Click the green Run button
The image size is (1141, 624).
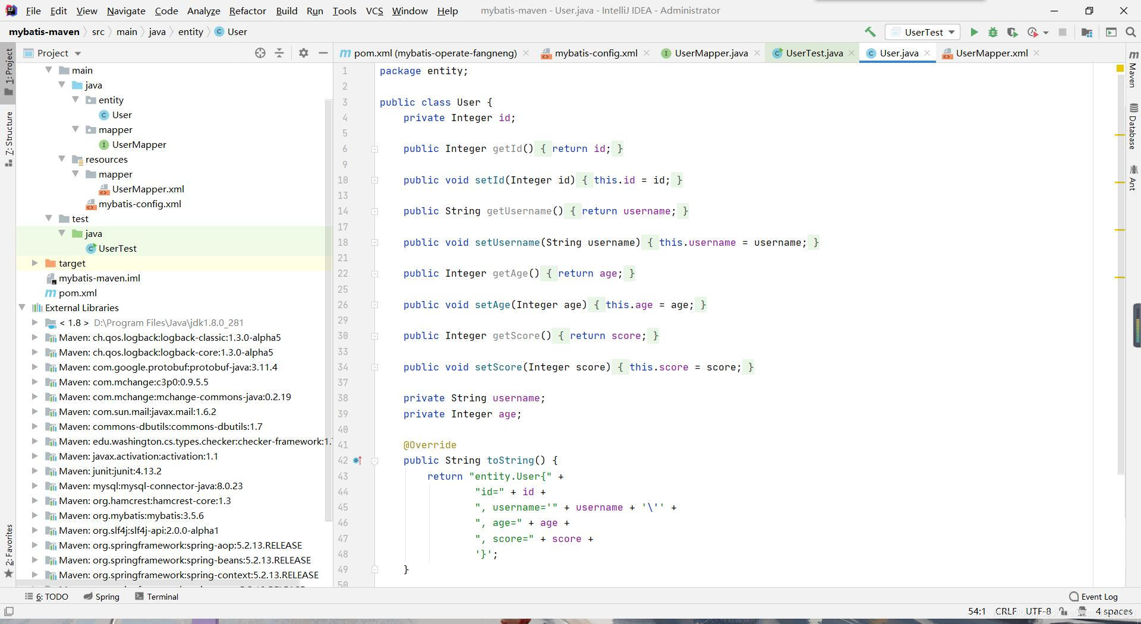point(974,32)
